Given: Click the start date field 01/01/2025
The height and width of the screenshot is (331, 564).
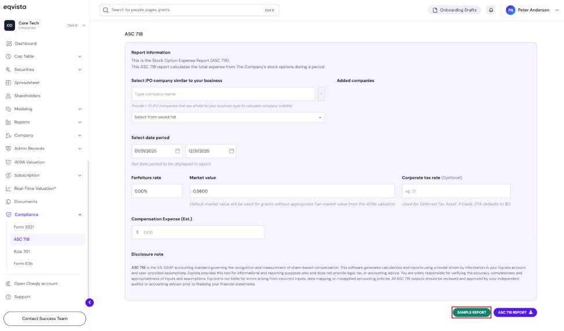Looking at the screenshot, I should point(157,151).
